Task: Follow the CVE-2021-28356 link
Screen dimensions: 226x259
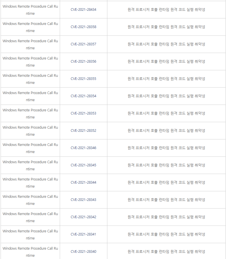Action: (83, 61)
